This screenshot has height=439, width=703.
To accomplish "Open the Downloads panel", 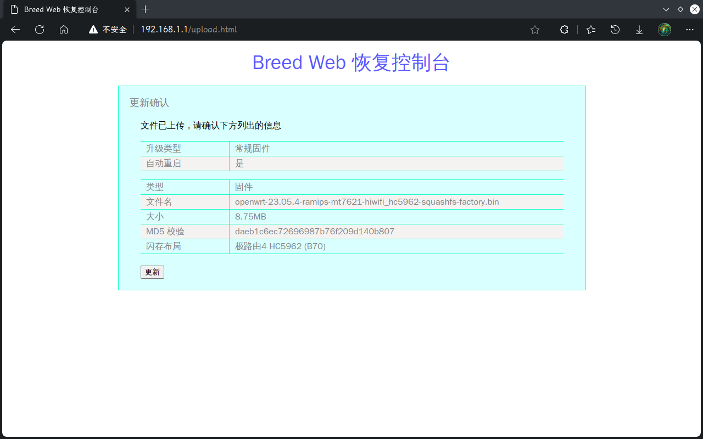I will tap(639, 30).
